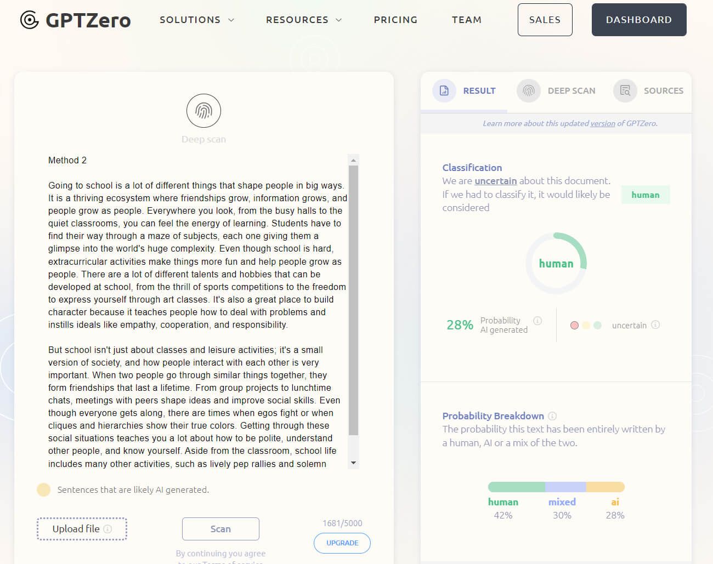Screen dimensions: 713x564
Task: Click the info icon beside the uncertain label
Action: pos(655,324)
